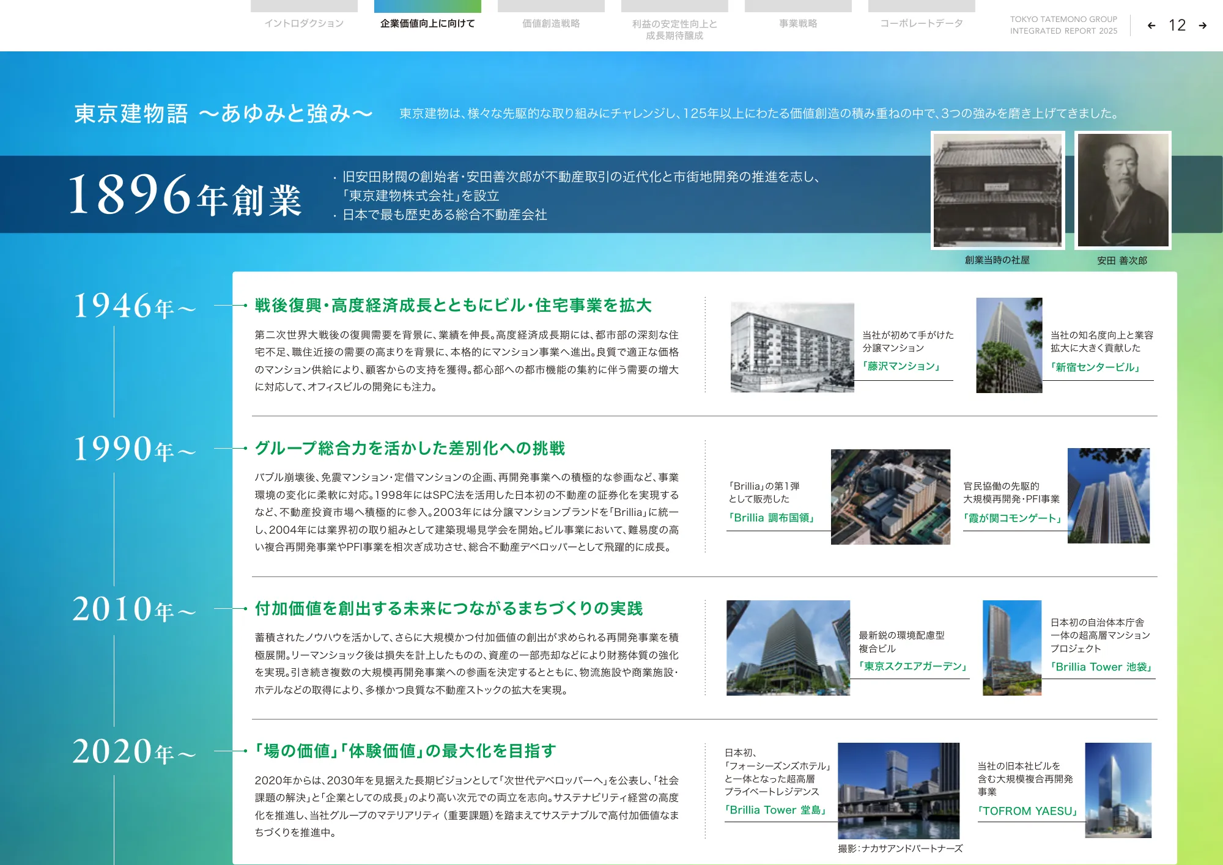Click the TOFROM YAESU tower image
Screen dimensions: 1223x865
[1118, 790]
